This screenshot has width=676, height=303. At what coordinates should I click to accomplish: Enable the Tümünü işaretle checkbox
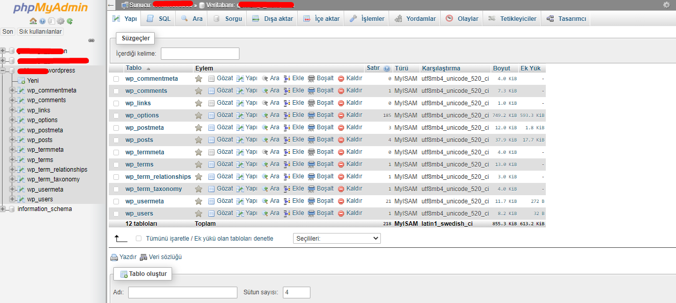tap(138, 239)
